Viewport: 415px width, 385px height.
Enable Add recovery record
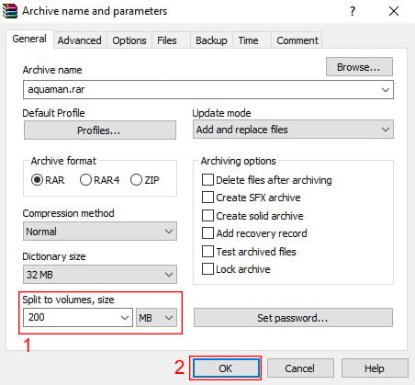coord(207,233)
